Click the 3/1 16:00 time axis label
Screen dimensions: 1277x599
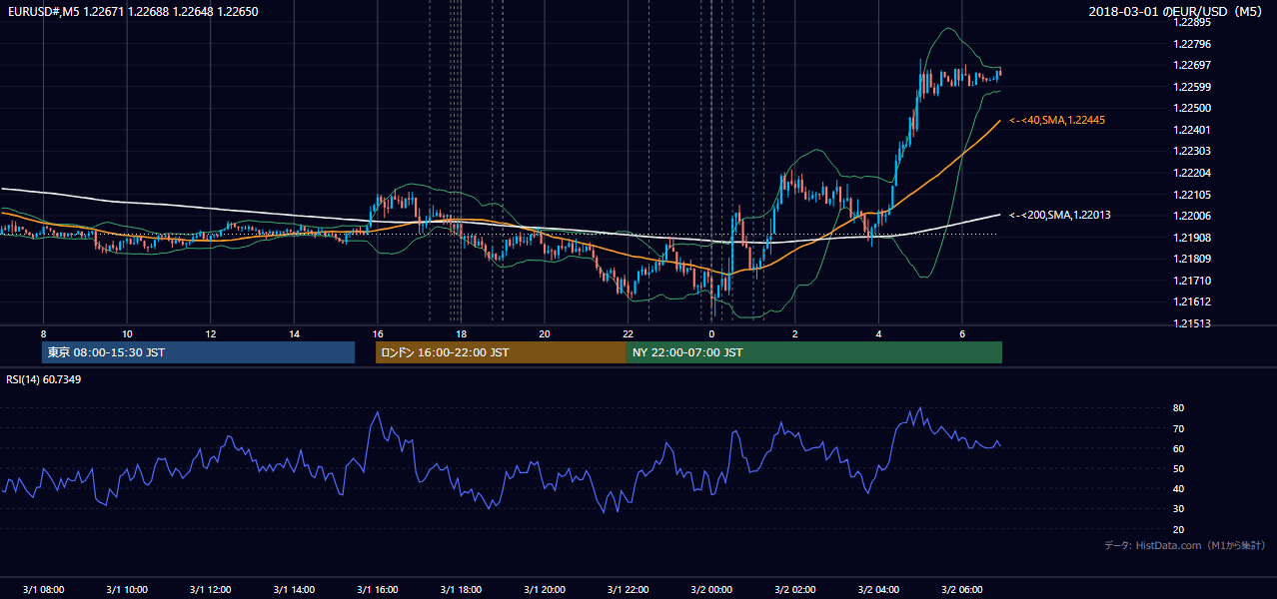click(378, 590)
